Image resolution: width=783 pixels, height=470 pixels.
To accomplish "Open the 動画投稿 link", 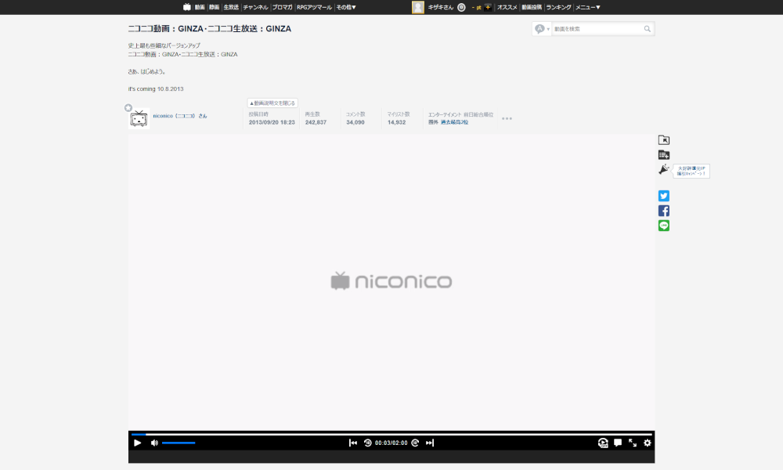I will pyautogui.click(x=532, y=7).
